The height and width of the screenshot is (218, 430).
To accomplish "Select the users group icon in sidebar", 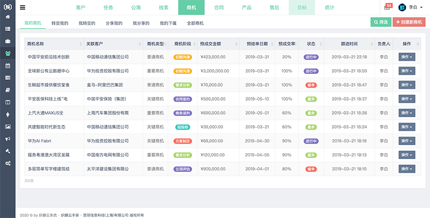I will pyautogui.click(x=8, y=53).
